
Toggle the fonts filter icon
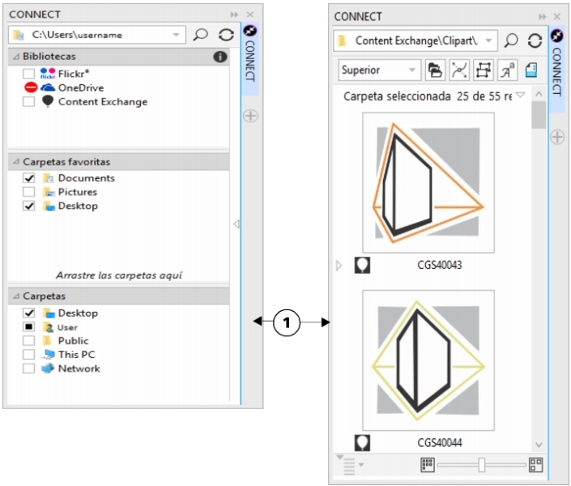(x=508, y=70)
